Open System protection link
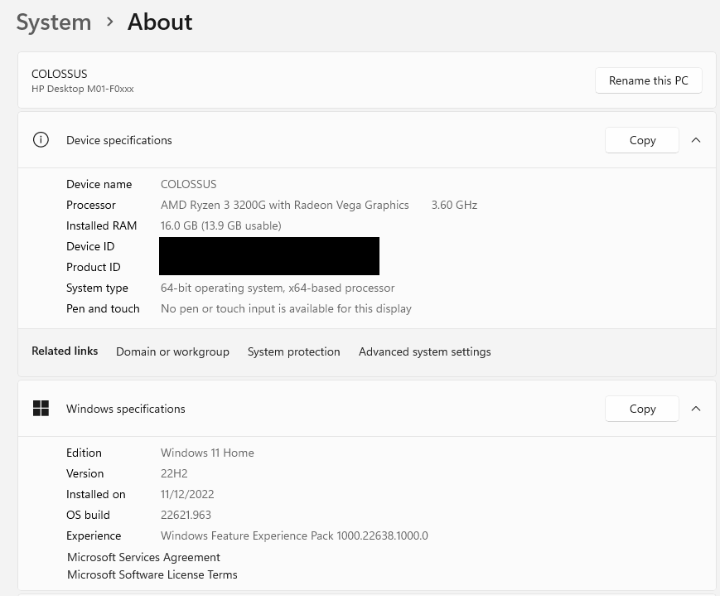 point(294,351)
